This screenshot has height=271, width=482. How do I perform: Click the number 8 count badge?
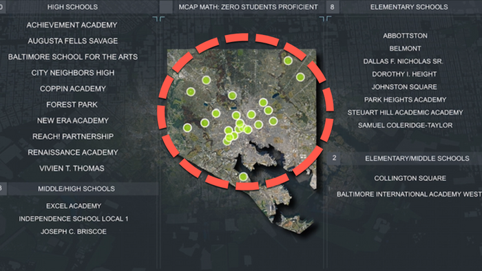pos(332,7)
